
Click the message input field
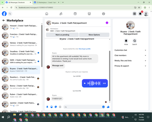(83, 107)
